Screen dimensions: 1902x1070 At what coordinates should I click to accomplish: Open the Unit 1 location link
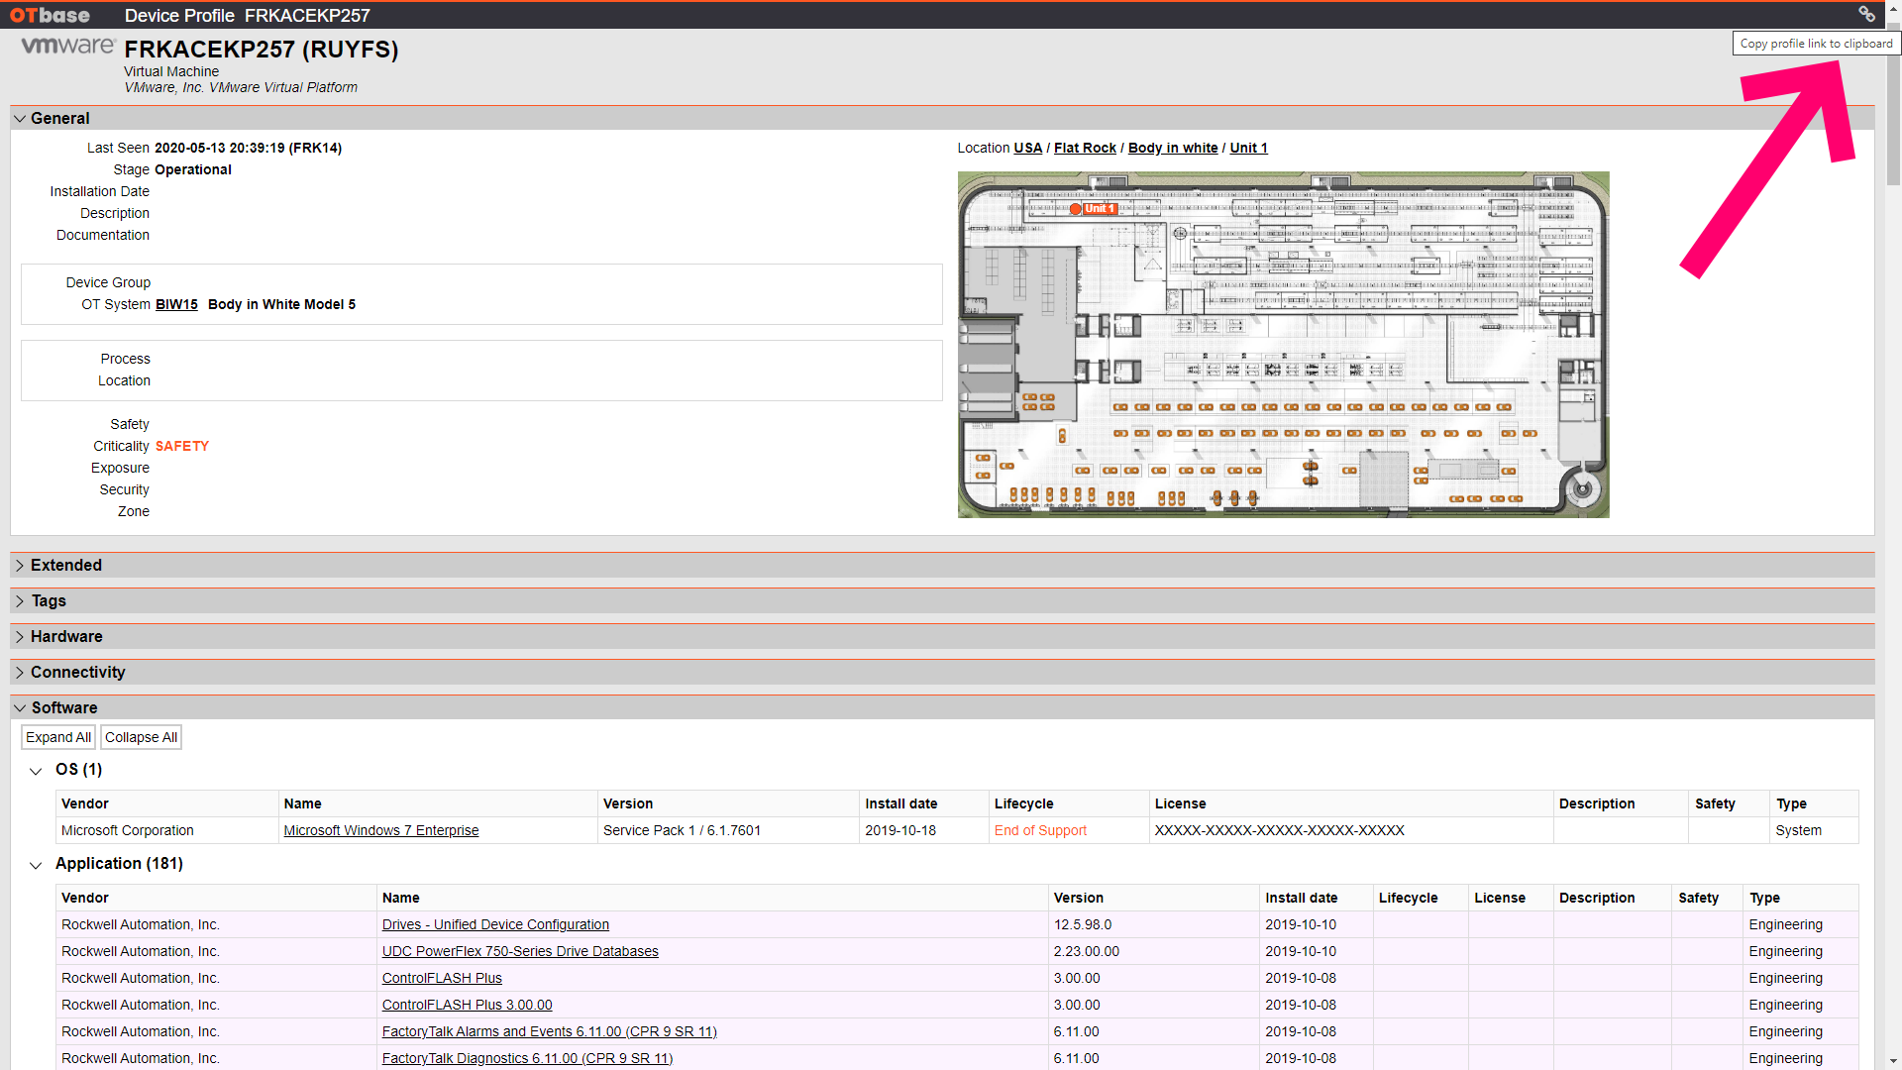coord(1248,148)
